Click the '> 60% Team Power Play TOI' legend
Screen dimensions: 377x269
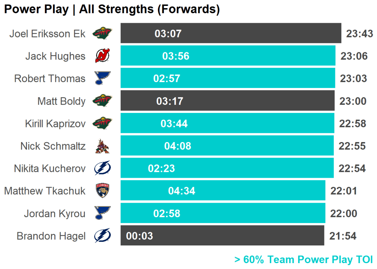pyautogui.click(x=303, y=259)
